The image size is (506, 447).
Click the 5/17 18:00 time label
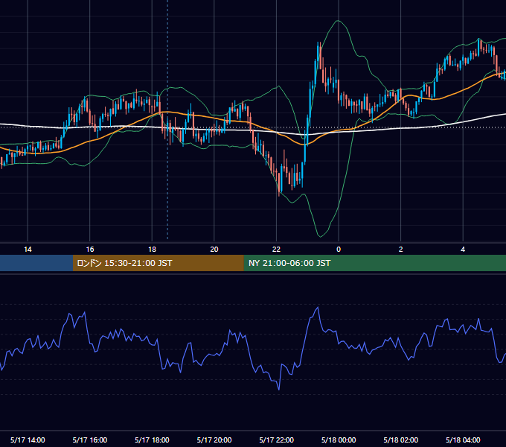(152, 440)
